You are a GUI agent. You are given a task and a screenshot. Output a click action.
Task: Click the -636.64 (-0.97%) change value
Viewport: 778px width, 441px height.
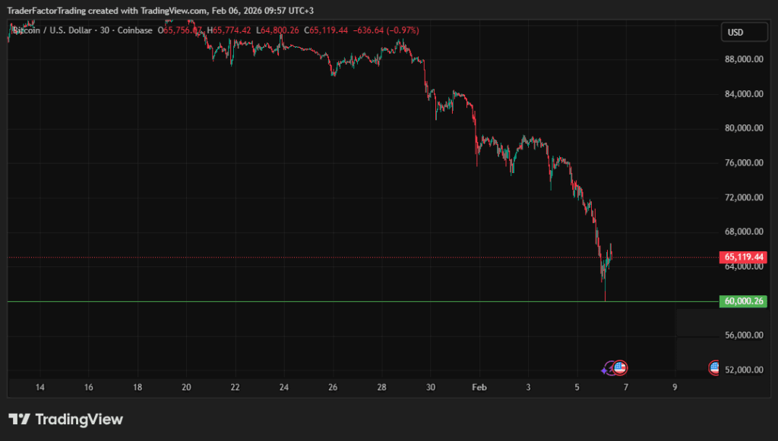click(384, 30)
